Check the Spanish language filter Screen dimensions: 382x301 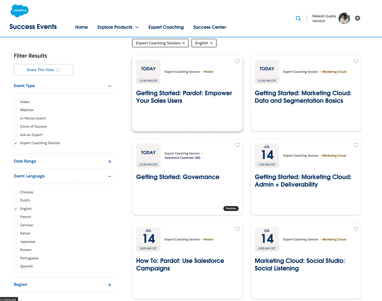click(x=16, y=266)
